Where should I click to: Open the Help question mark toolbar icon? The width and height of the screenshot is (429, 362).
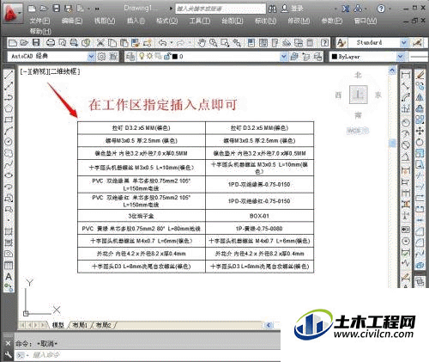[324, 43]
